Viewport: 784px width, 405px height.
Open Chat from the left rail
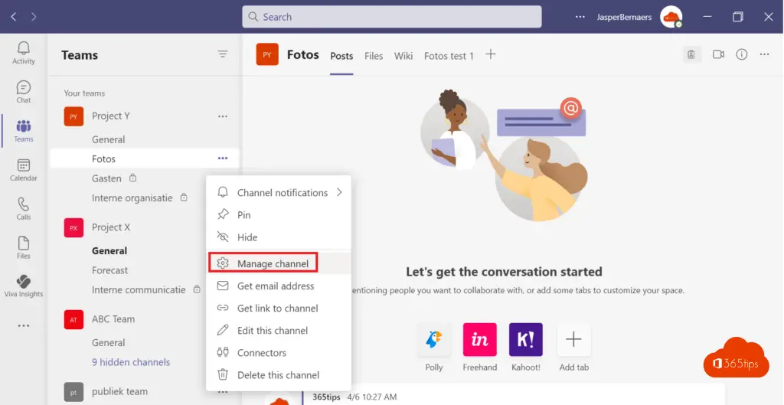(x=24, y=91)
